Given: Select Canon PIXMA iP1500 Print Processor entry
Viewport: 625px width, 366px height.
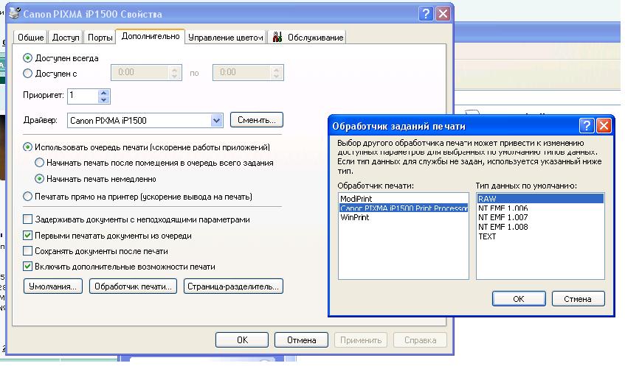Looking at the screenshot, I should coord(404,208).
